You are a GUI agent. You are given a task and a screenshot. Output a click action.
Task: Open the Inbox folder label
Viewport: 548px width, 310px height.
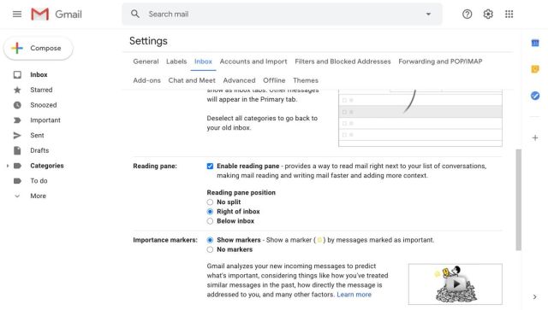39,74
